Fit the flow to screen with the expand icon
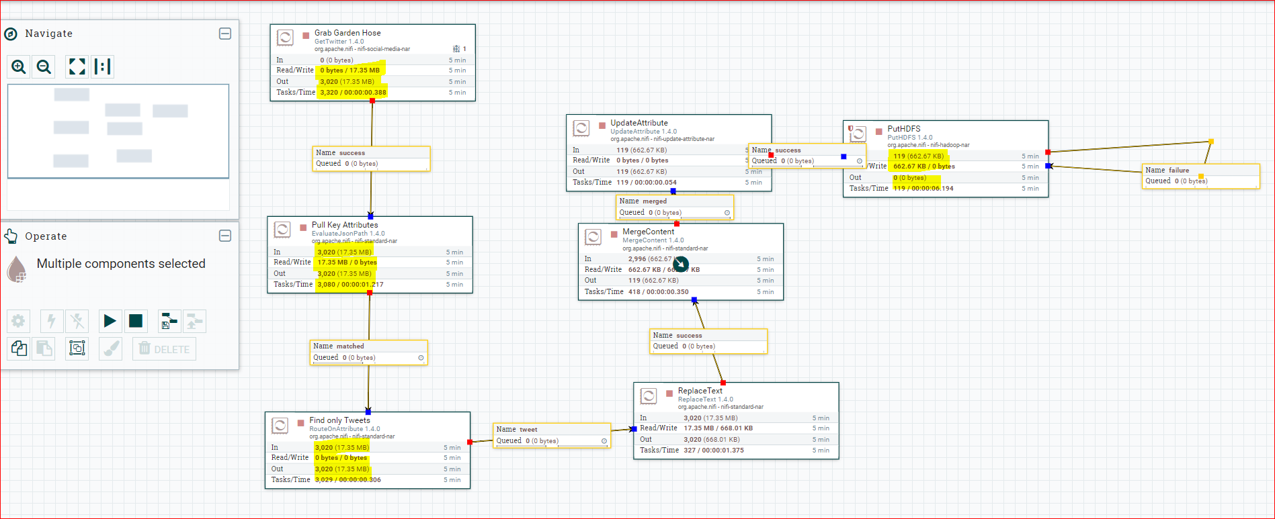This screenshot has height=519, width=1275. point(77,66)
